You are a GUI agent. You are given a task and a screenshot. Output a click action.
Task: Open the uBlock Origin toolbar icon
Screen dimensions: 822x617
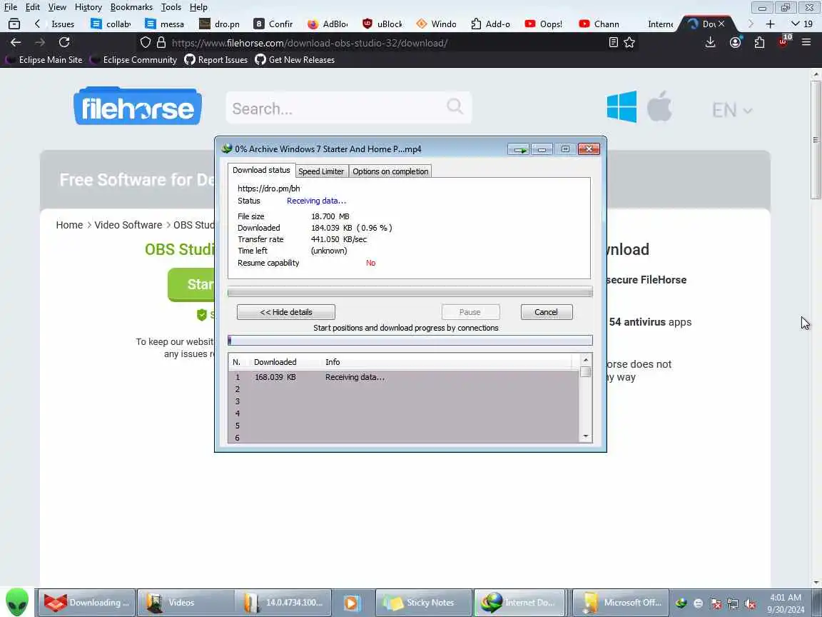click(x=783, y=42)
